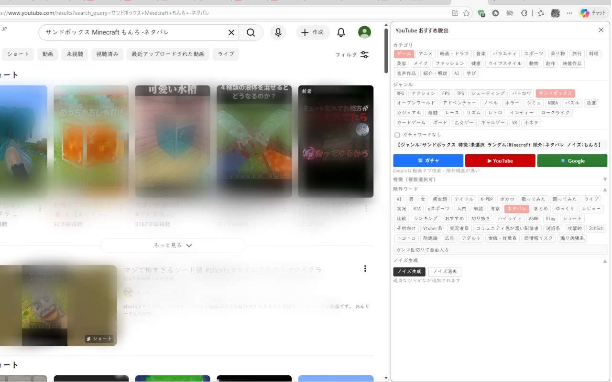Toggle the FPS genre tag
The width and height of the screenshot is (612, 382).
click(446, 94)
